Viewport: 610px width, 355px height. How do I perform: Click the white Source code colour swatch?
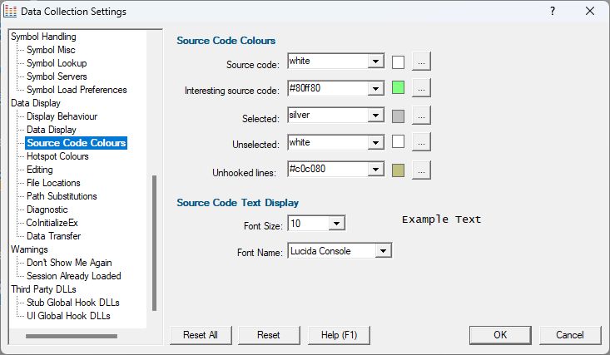[398, 62]
